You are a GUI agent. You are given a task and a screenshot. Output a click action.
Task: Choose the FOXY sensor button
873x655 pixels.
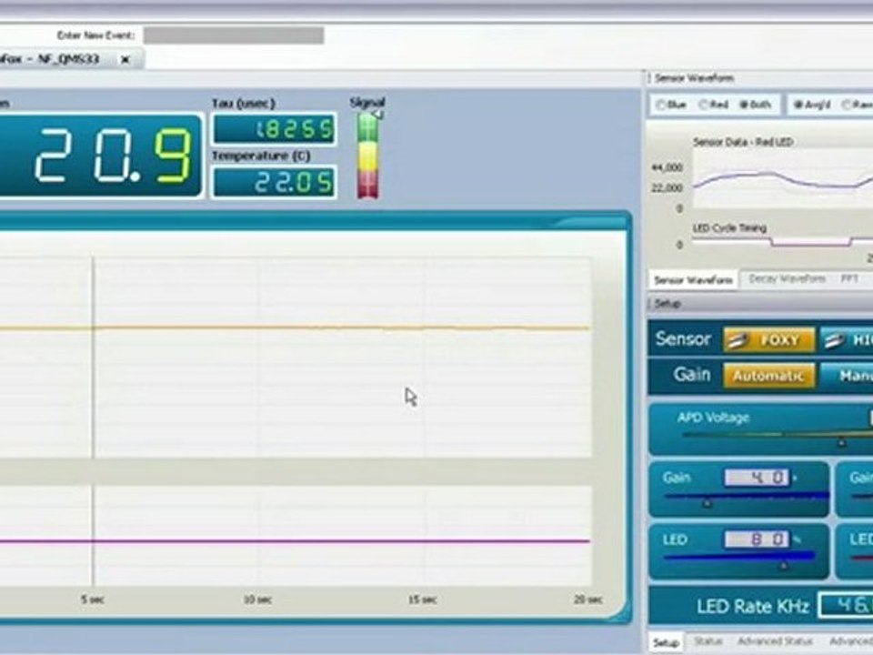point(769,339)
